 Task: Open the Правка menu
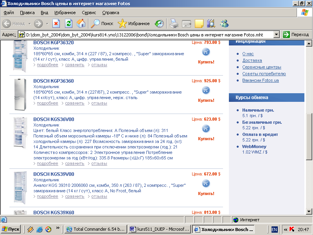(x=27, y=13)
